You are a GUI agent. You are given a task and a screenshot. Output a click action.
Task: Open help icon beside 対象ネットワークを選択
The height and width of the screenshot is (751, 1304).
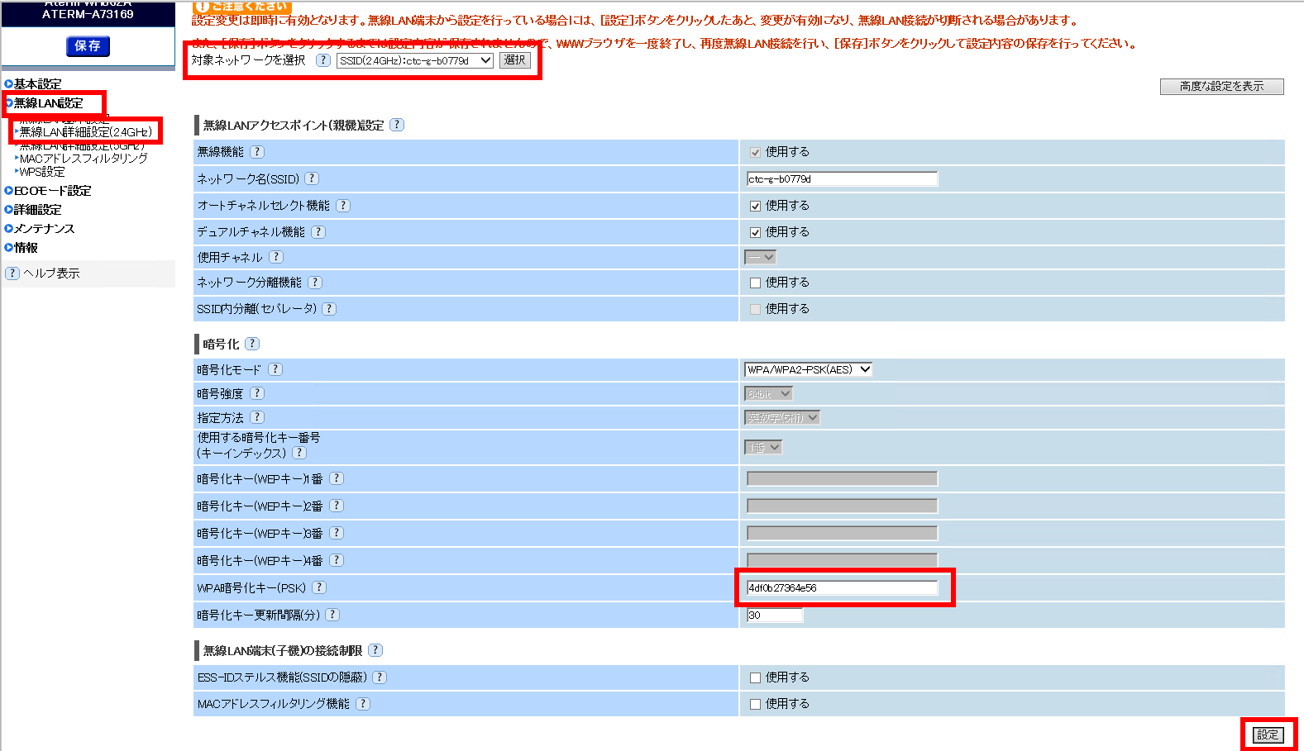(x=323, y=60)
